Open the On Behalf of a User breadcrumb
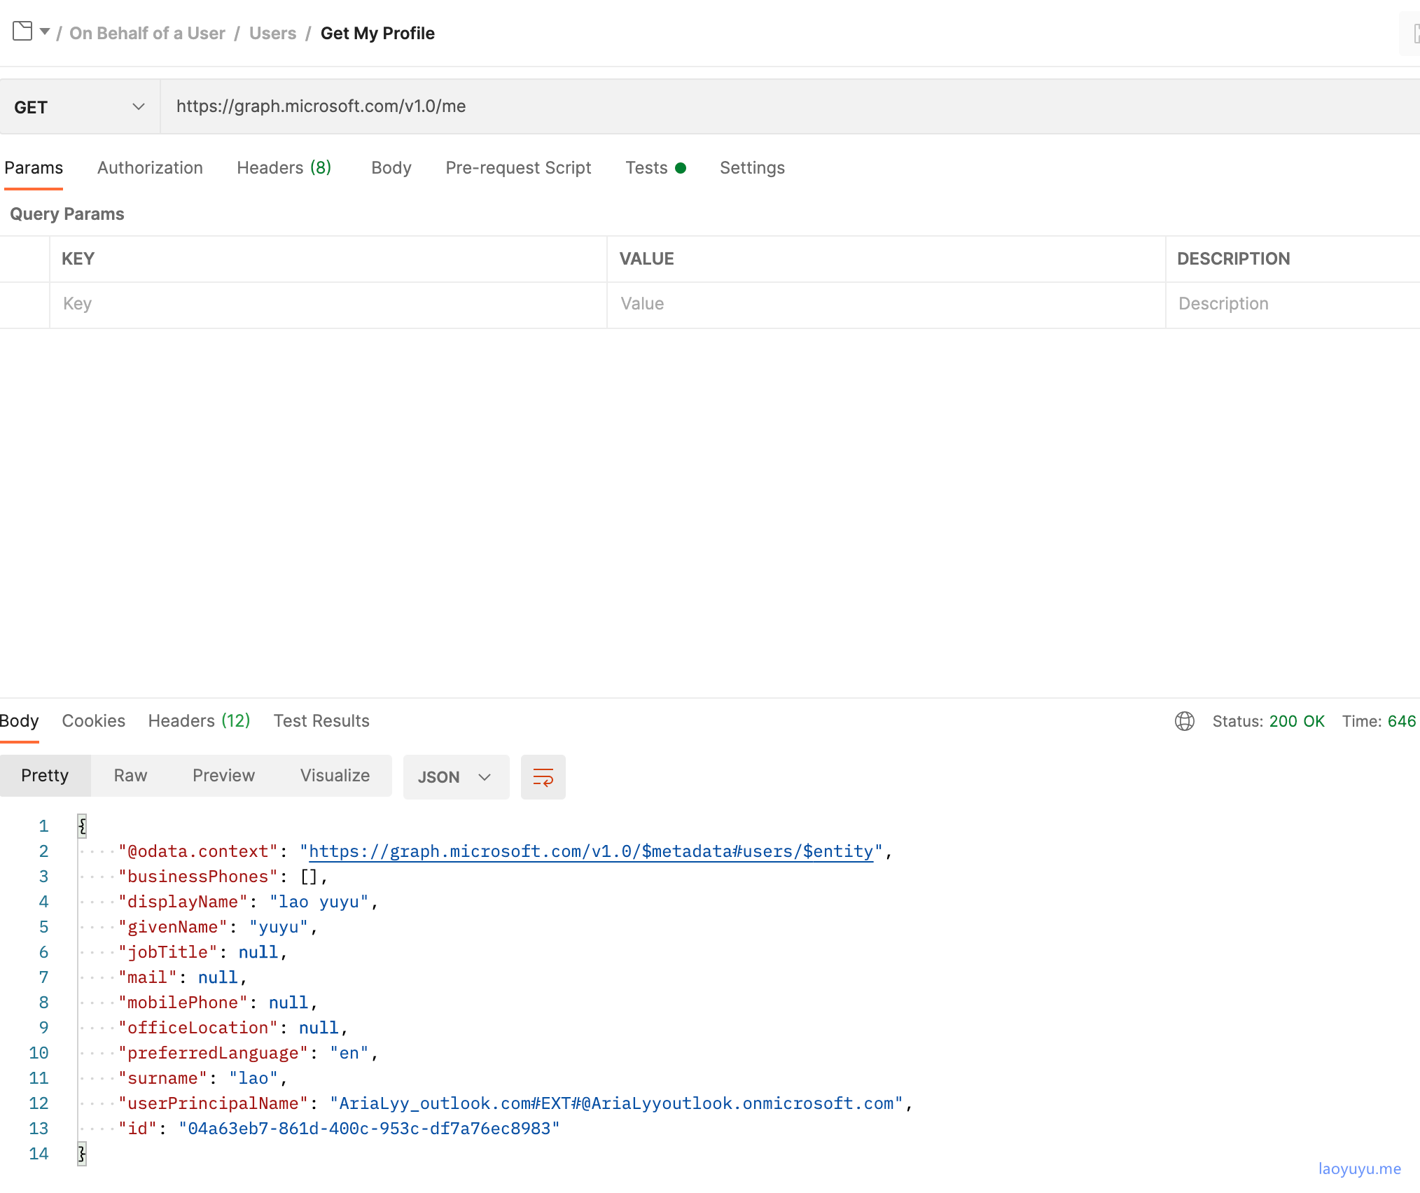The image size is (1420, 1193). click(x=147, y=34)
